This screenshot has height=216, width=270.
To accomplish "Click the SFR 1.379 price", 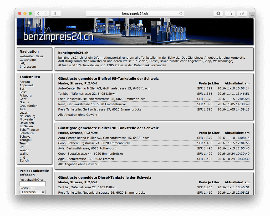I will pyautogui.click(x=205, y=138).
